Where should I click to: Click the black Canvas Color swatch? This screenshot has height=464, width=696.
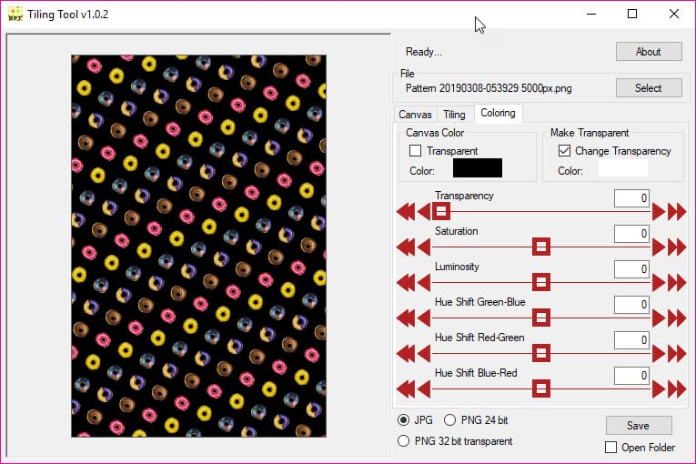click(x=478, y=168)
